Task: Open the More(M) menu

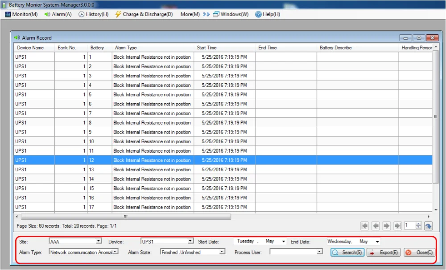Action: pos(190,14)
